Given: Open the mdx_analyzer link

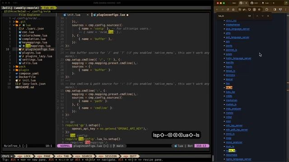Looking at the screenshot, I should (233, 109).
